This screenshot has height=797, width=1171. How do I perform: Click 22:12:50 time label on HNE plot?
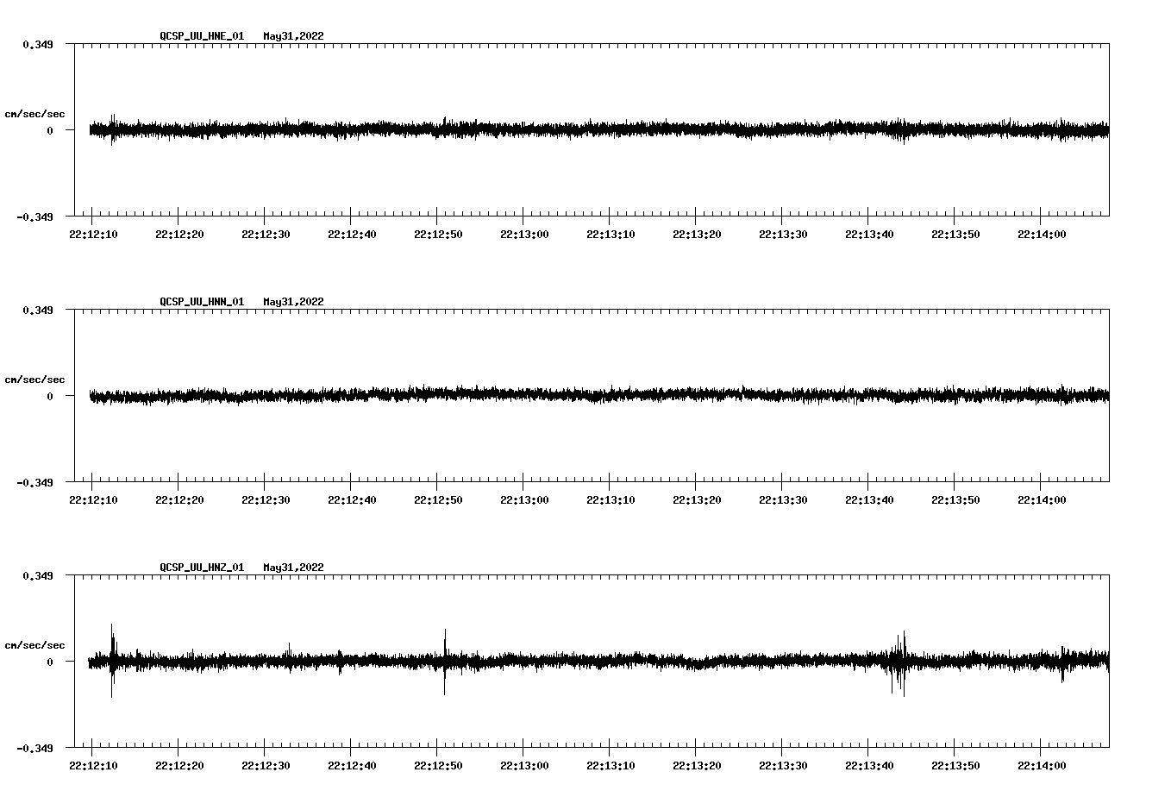pos(438,235)
